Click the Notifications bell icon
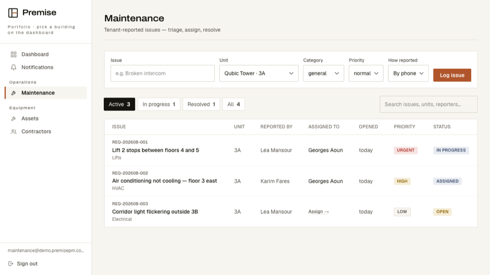The image size is (490, 275). point(13,68)
